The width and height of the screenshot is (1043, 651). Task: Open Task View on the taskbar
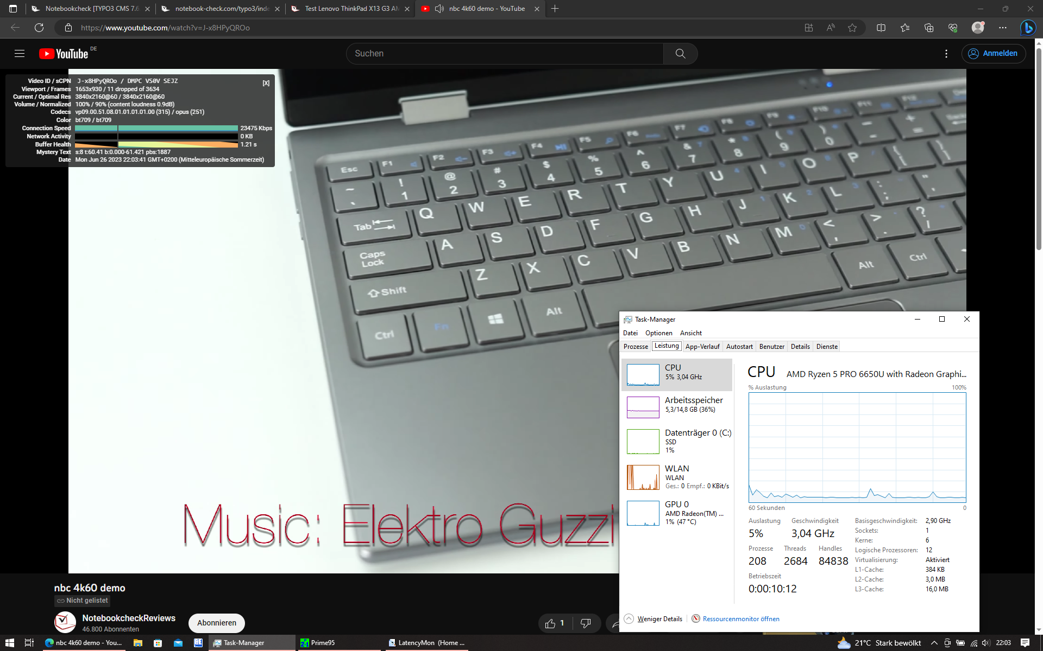(x=29, y=643)
